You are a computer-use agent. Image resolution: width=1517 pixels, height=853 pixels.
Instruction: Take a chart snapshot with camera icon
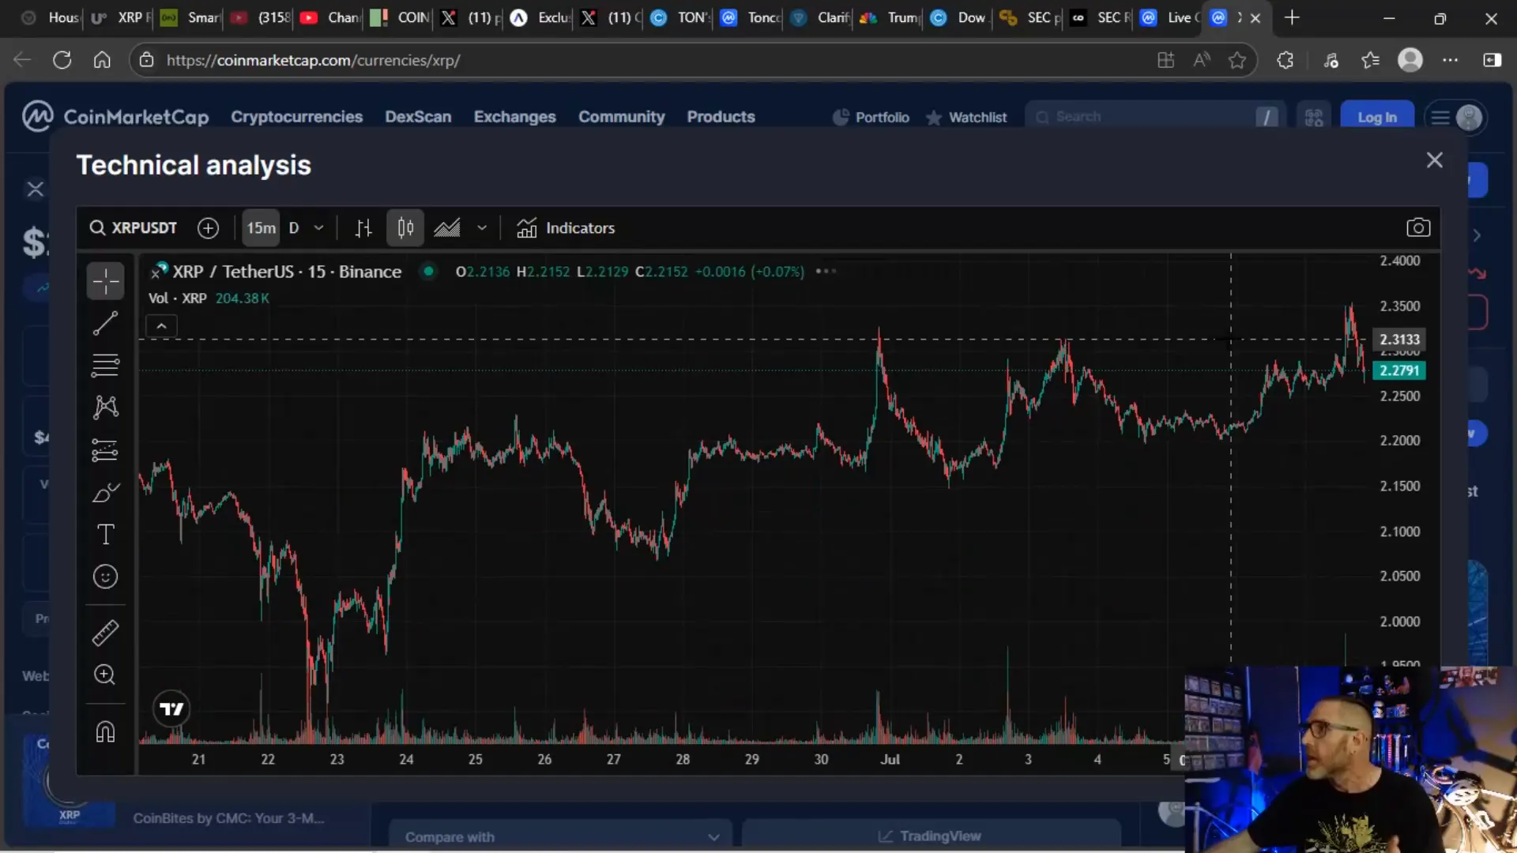(x=1418, y=228)
